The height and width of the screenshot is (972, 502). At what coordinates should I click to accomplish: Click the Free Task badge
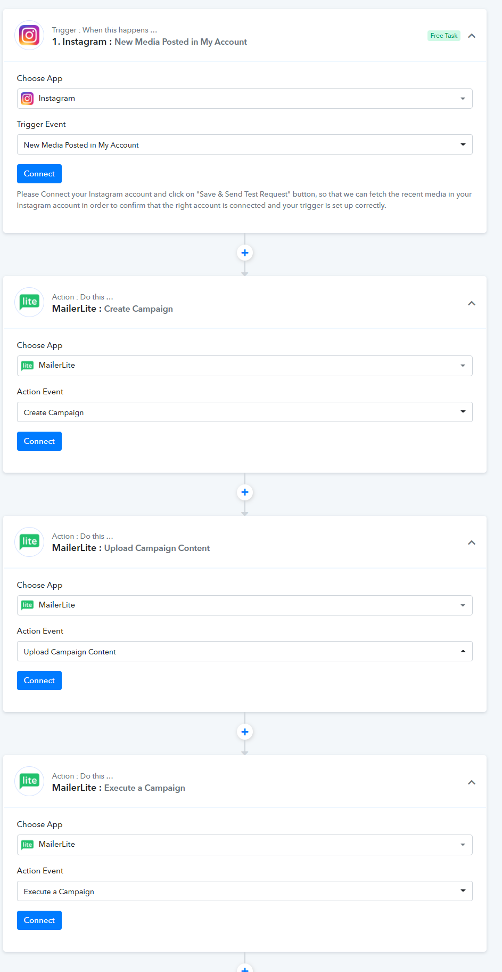tap(444, 36)
